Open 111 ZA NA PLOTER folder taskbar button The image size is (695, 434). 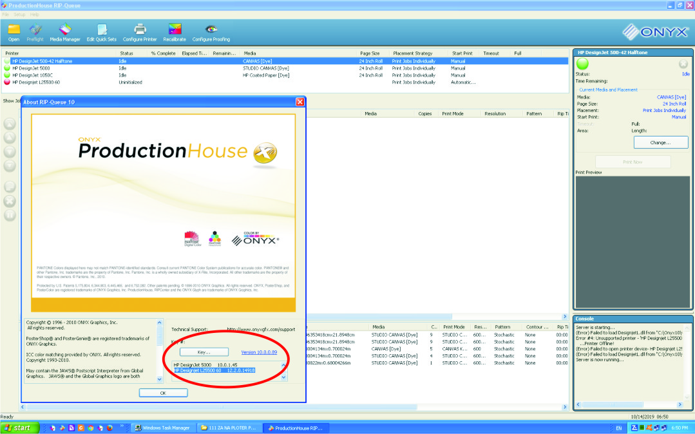[229, 428]
